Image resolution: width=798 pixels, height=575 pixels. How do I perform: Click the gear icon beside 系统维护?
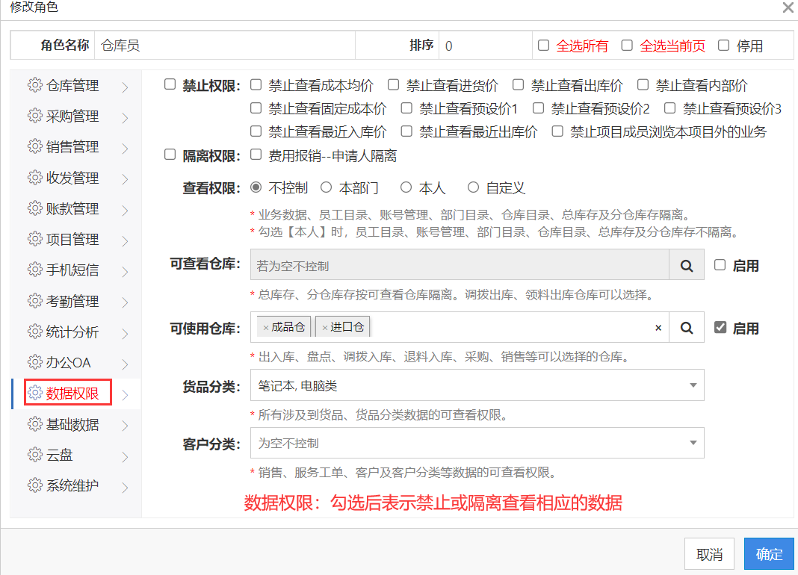[34, 485]
